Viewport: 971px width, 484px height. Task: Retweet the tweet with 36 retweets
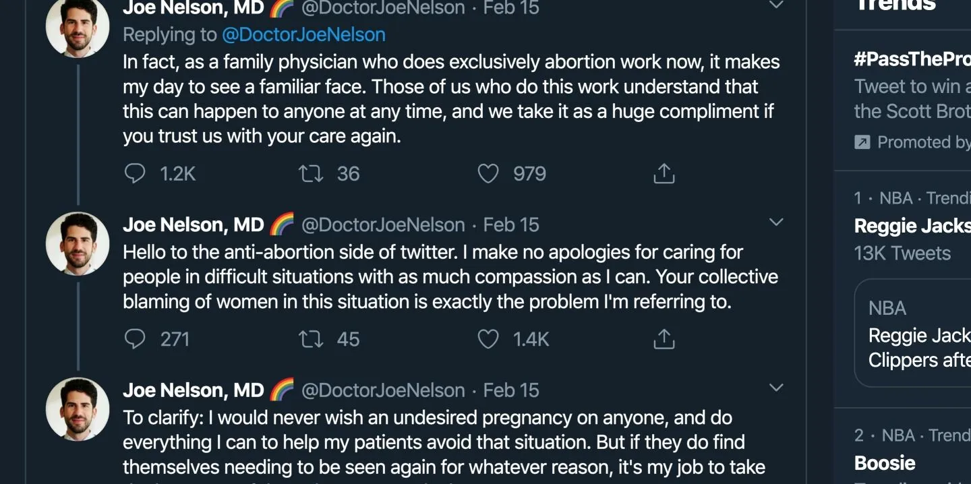pos(311,174)
